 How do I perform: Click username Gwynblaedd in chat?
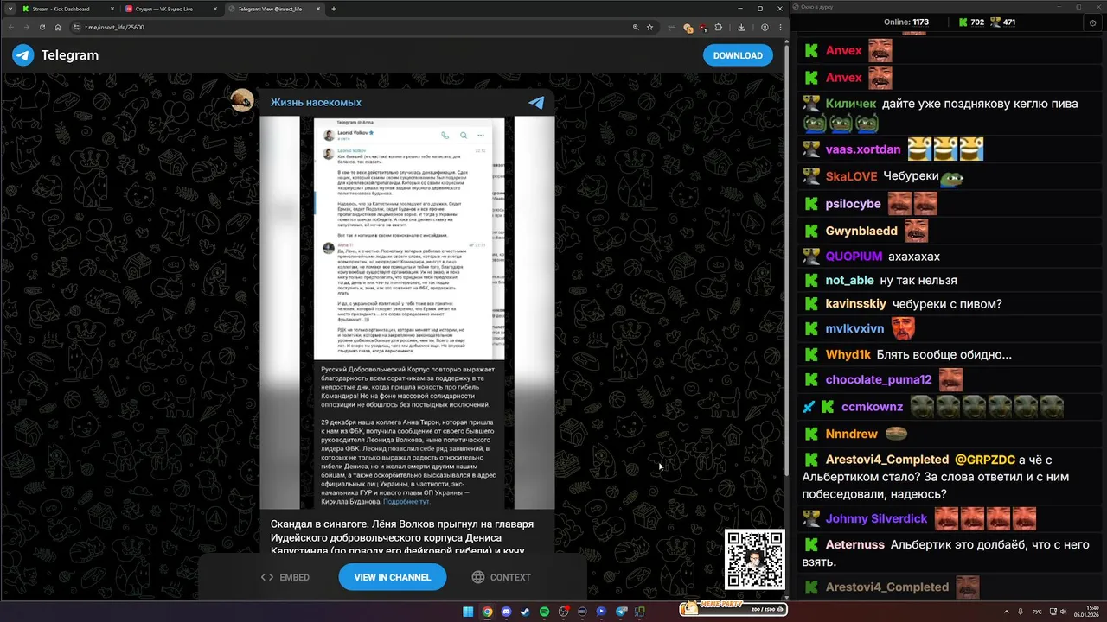(x=861, y=232)
